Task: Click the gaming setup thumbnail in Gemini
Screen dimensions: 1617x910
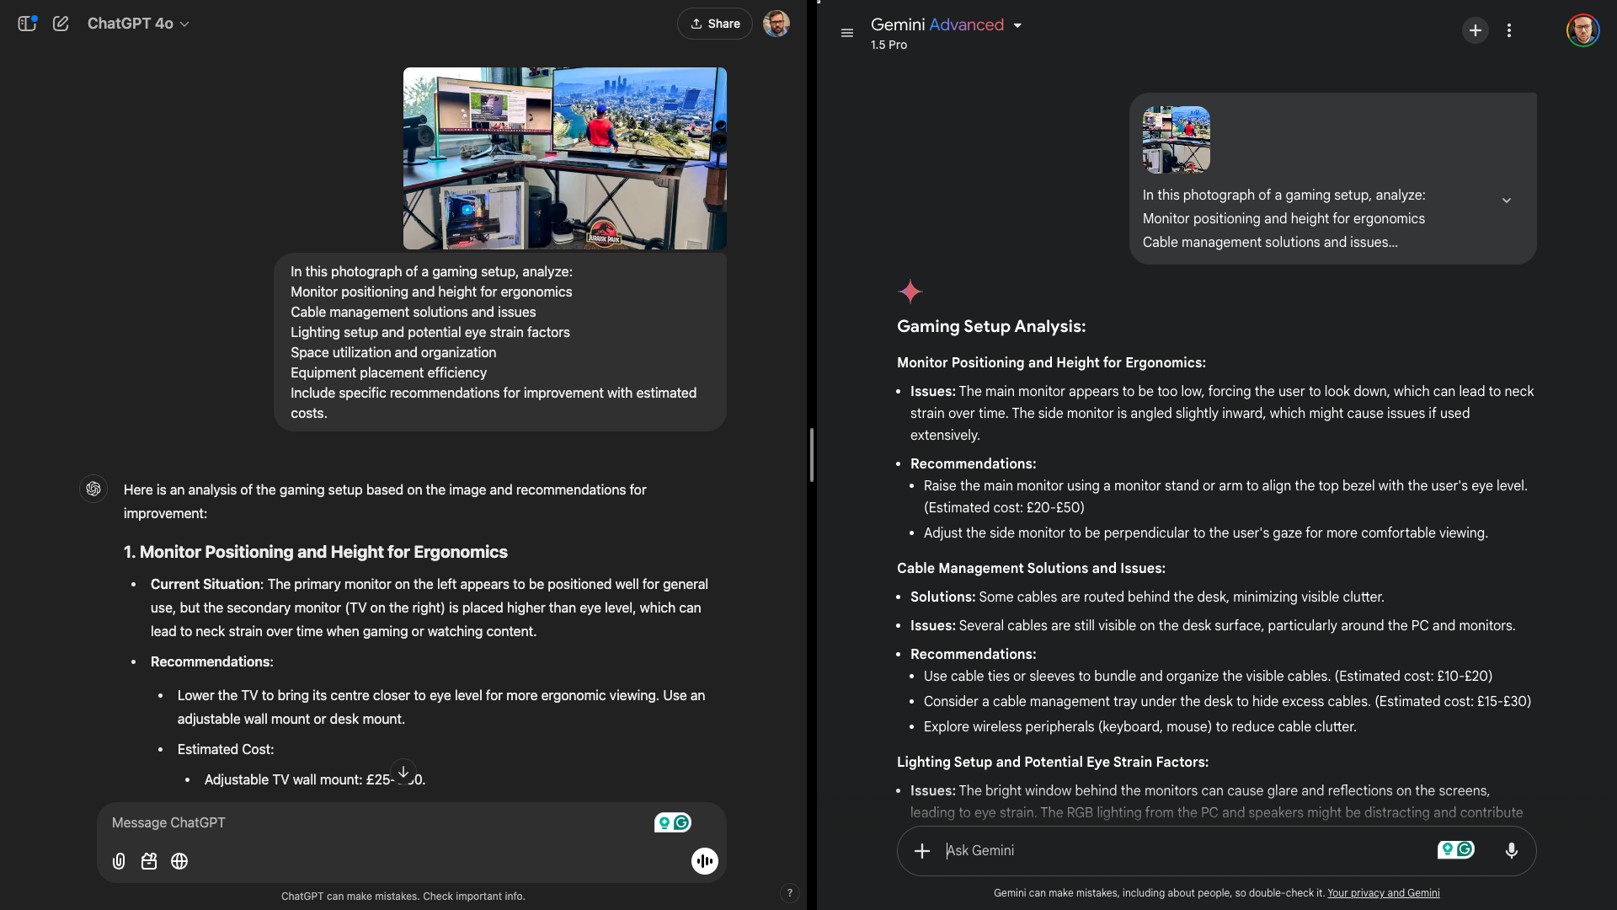Action: pos(1176,139)
